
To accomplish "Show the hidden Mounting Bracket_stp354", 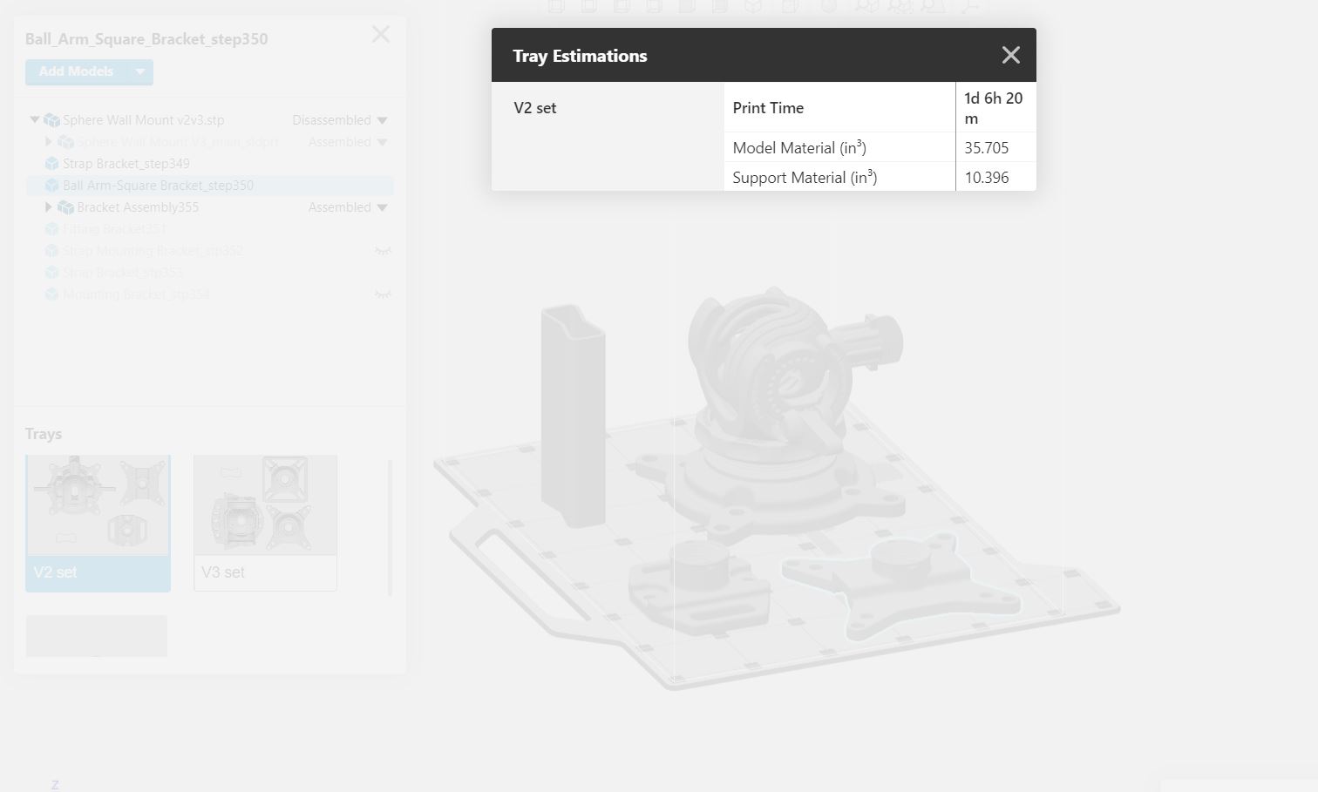I will pos(383,294).
